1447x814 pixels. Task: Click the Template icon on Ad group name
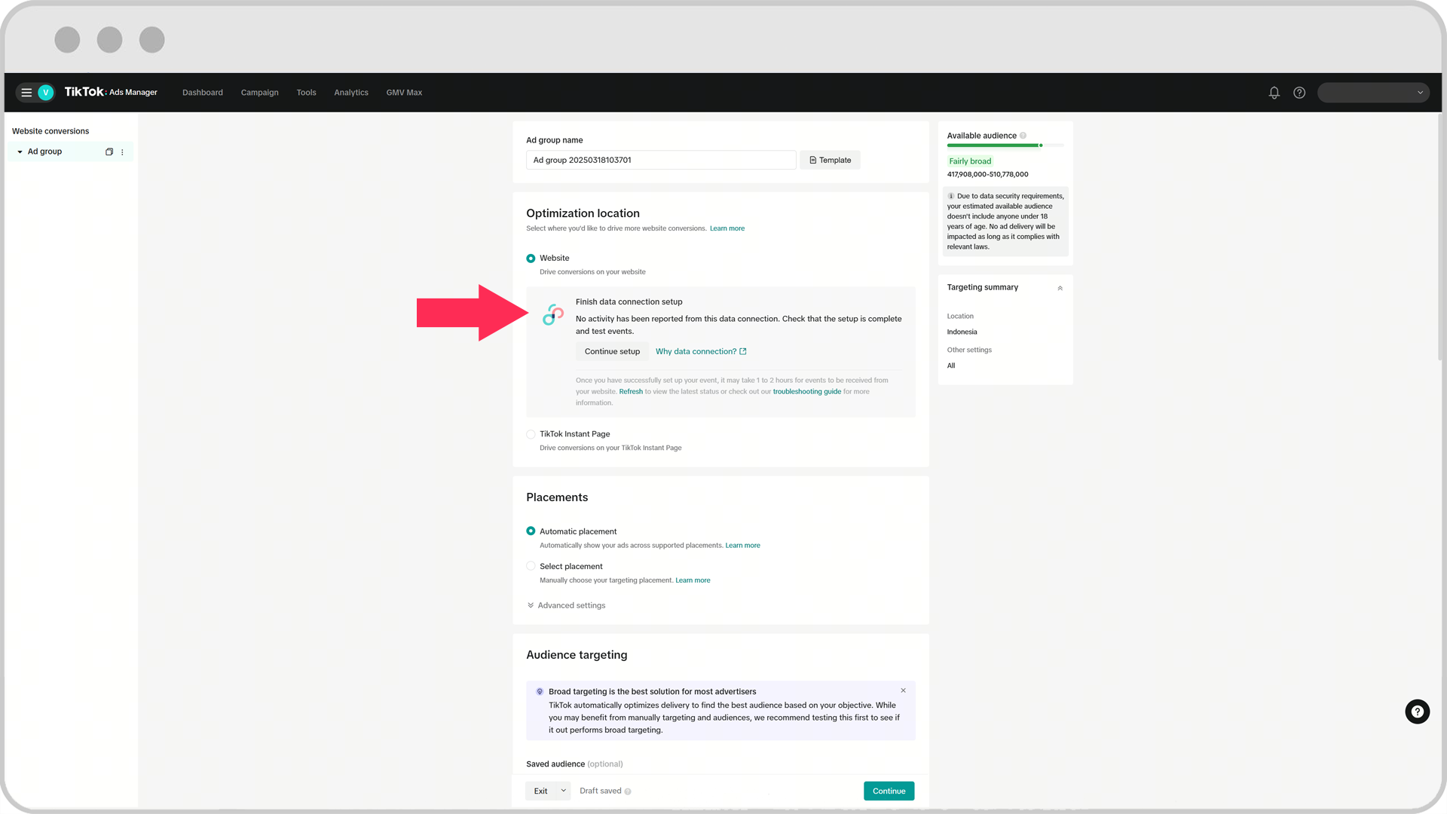[812, 160]
